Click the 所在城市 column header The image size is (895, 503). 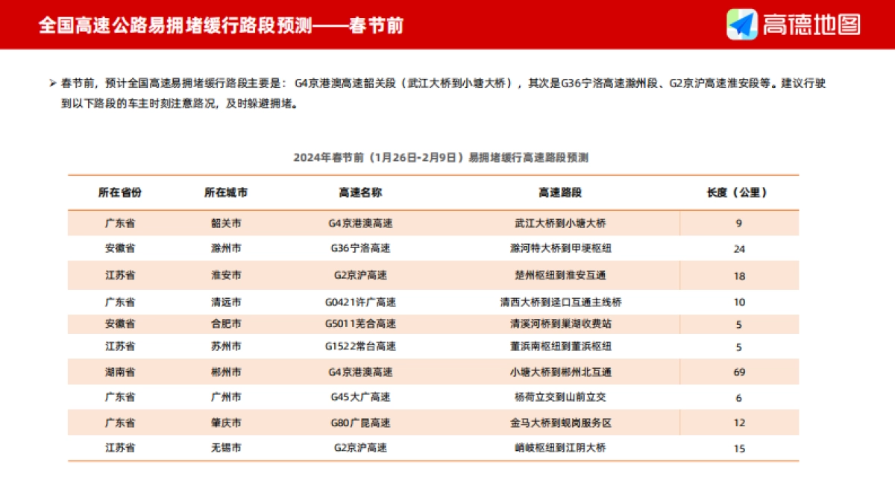click(x=227, y=192)
